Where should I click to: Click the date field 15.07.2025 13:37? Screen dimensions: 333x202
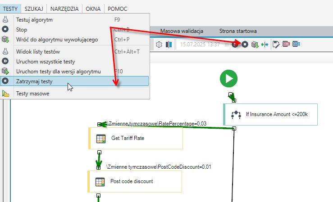[x=200, y=45]
